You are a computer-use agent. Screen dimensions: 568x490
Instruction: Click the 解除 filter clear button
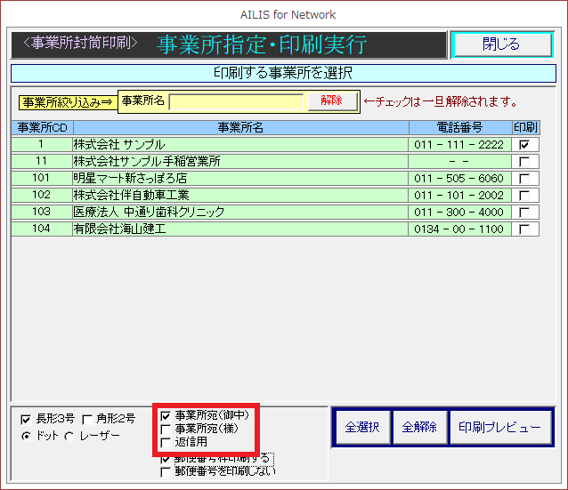tap(331, 101)
